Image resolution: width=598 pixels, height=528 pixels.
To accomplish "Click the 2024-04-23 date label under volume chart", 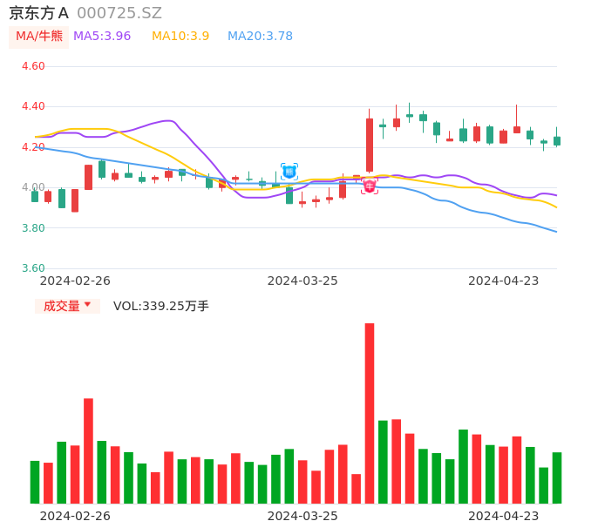I will (504, 516).
